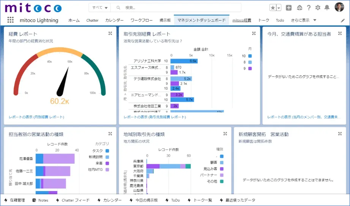Open the notifications bell
Viewport: 350px width, 206px height.
pyautogui.click(x=327, y=8)
